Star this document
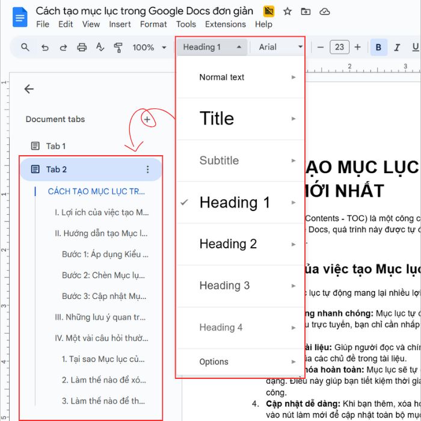This screenshot has width=421, height=421. click(x=287, y=11)
